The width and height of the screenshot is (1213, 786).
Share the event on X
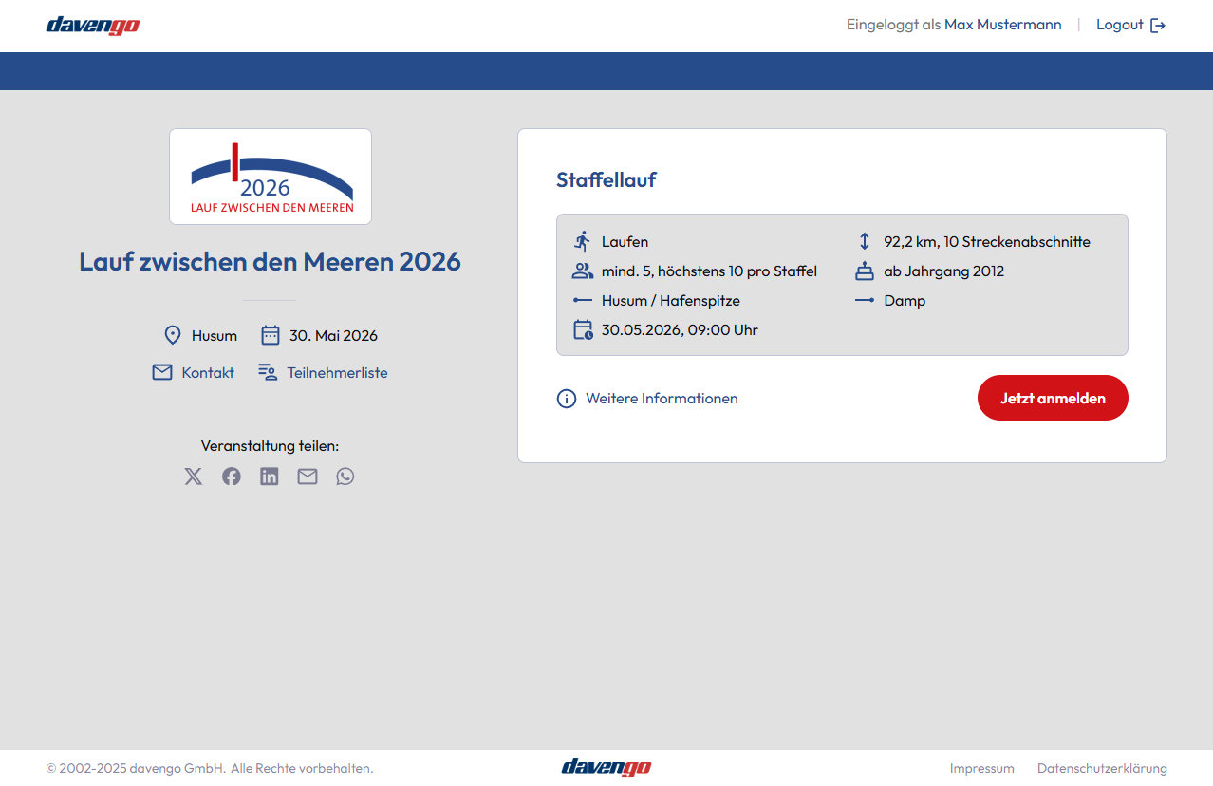click(x=193, y=476)
